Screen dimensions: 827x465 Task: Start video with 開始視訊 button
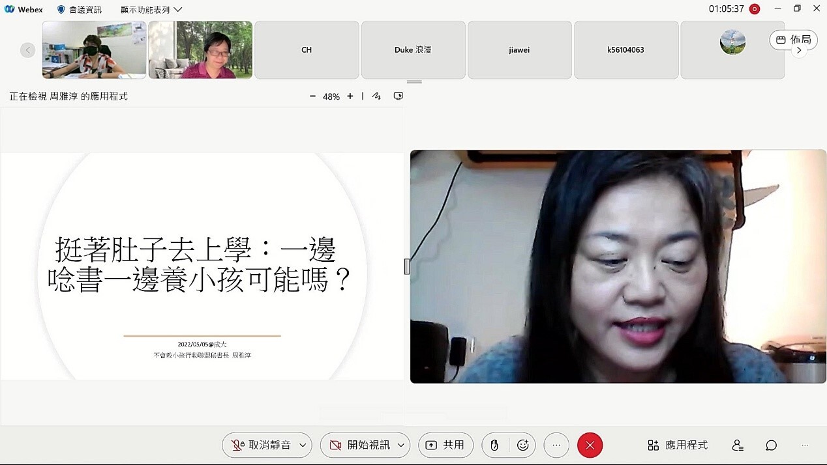click(359, 445)
